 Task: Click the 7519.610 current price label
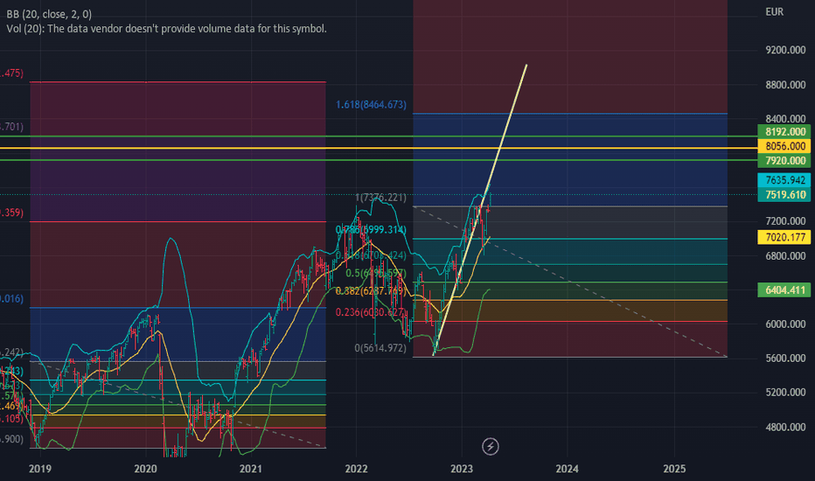[x=784, y=194]
